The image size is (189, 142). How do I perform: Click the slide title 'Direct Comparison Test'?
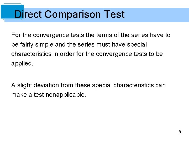click(x=69, y=14)
